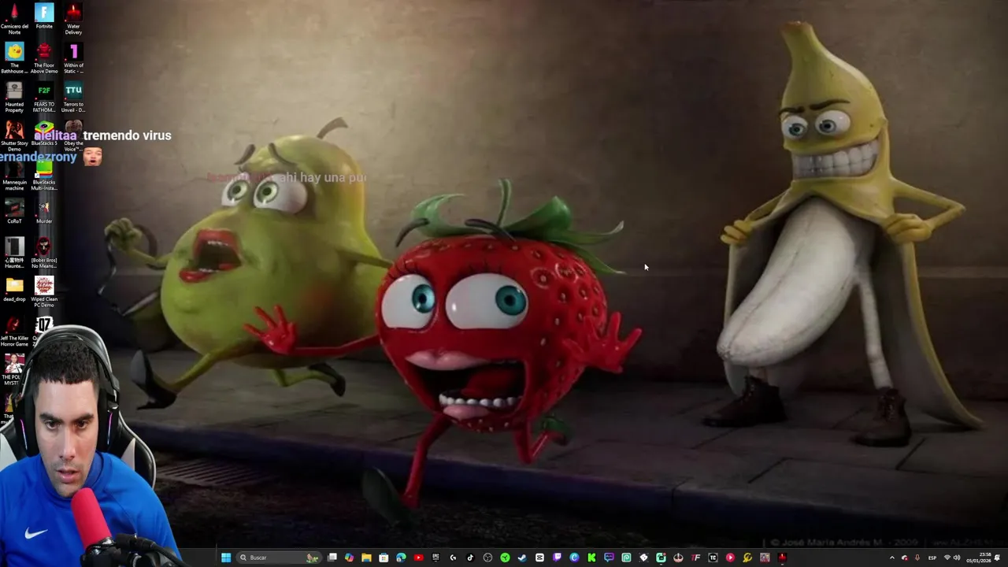The image size is (1008, 567).
Task: Launch Microsoft Edge from the taskbar
Action: [x=401, y=558]
